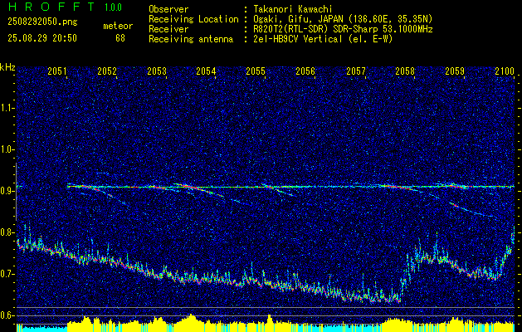Click the Receiving Location label

click(x=193, y=19)
